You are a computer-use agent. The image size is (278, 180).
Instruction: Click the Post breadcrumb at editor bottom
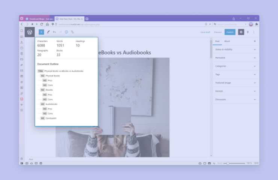click(x=31, y=159)
